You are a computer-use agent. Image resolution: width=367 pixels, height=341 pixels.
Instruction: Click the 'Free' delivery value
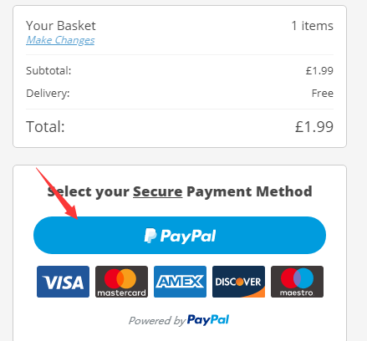[323, 93]
